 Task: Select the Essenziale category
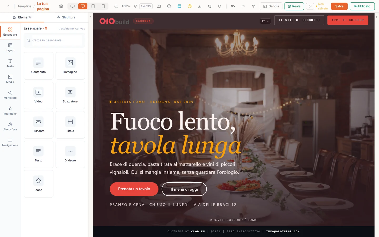10,32
